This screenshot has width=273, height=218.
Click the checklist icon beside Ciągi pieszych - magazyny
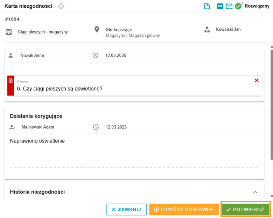[9, 32]
